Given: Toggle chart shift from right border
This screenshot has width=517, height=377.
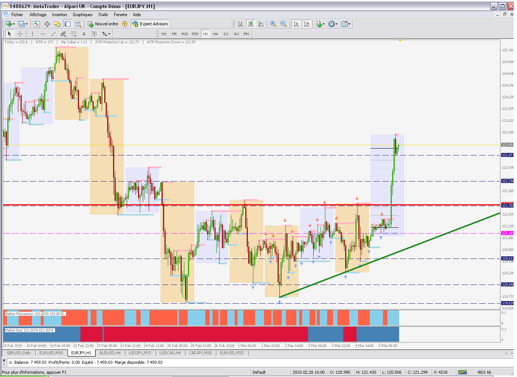Looking at the screenshot, I should [x=306, y=24].
